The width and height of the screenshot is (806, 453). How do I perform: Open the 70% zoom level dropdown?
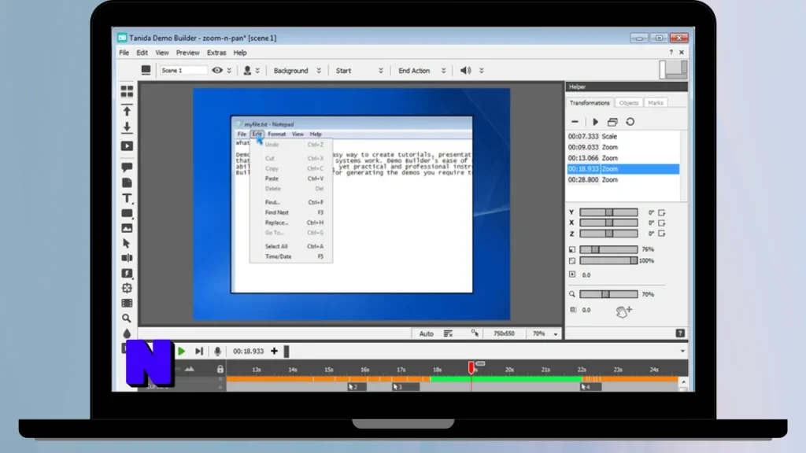[x=556, y=333]
